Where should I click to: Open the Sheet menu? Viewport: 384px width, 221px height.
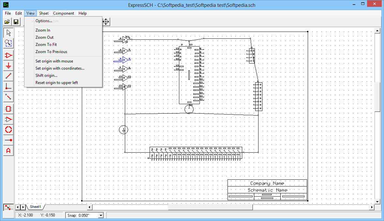pos(44,13)
